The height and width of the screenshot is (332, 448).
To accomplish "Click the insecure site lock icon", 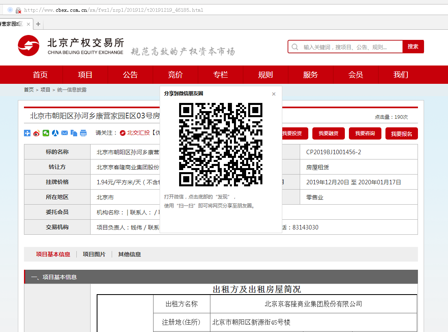I will [18, 10].
